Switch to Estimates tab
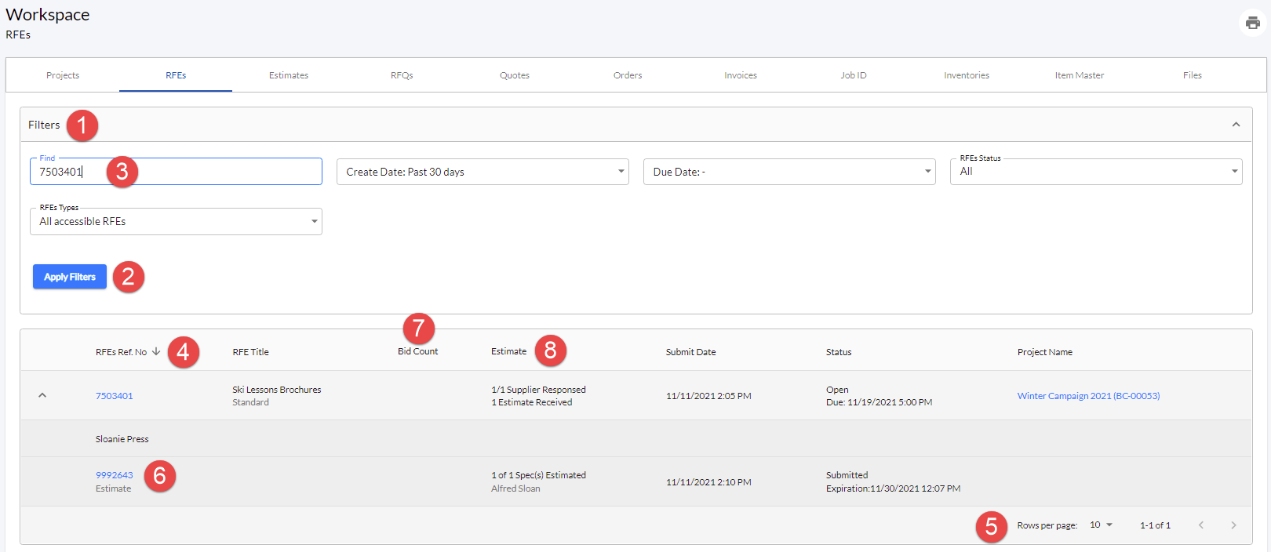The width and height of the screenshot is (1271, 552). click(289, 75)
